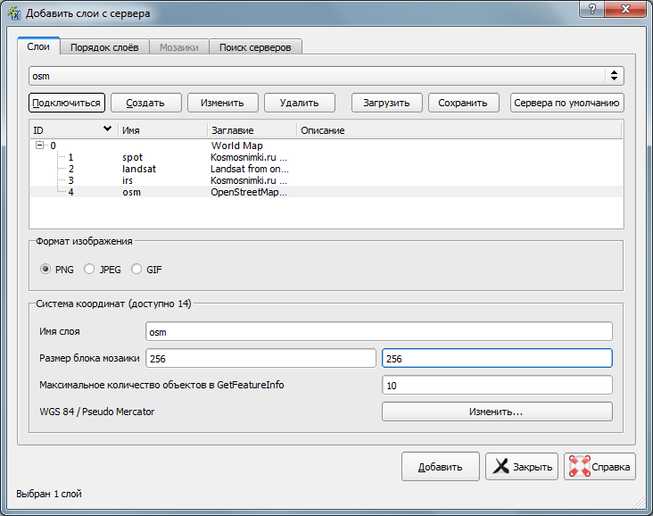Collapse the tree node 0 World Map
The height and width of the screenshot is (516, 653).
40,145
